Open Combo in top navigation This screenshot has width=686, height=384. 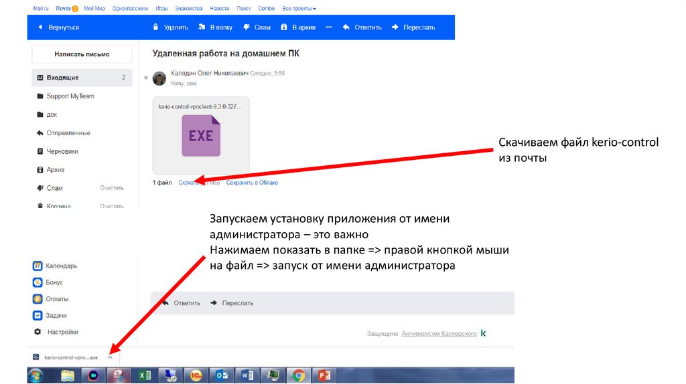[x=266, y=8]
